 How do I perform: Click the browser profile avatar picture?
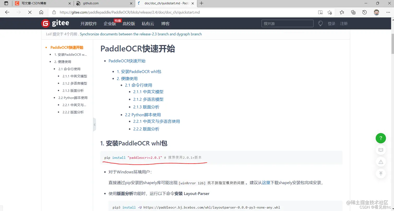coord(376,12)
